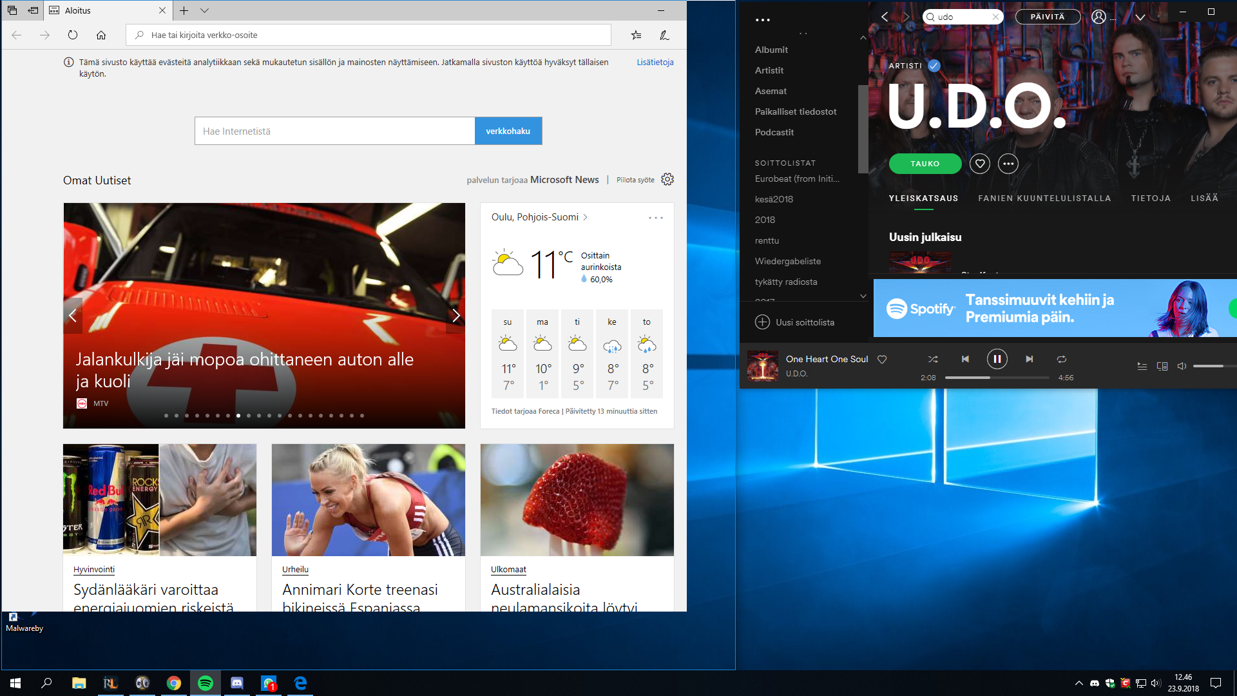Open the Tietoja tab for U.D.O.
The image size is (1237, 696).
click(x=1151, y=198)
